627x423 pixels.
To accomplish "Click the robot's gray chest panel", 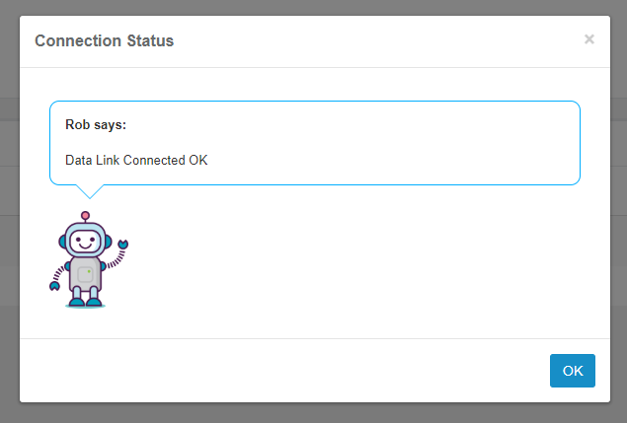I will point(85,274).
